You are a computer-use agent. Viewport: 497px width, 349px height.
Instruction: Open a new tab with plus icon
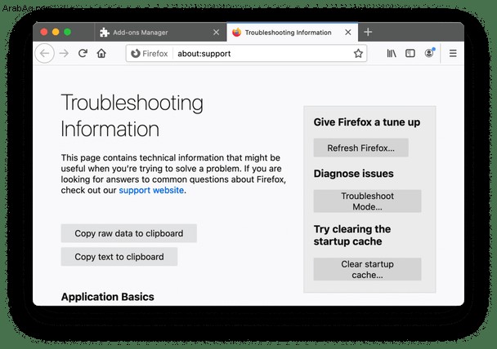pyautogui.click(x=368, y=32)
